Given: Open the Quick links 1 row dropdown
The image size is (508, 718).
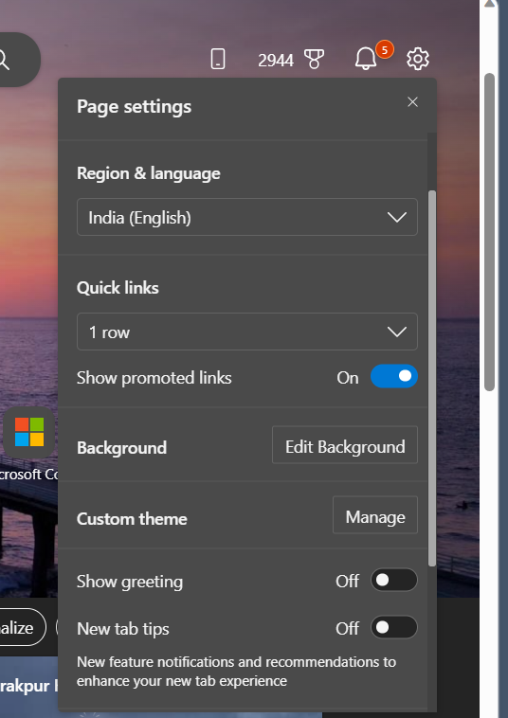Looking at the screenshot, I should pyautogui.click(x=247, y=332).
